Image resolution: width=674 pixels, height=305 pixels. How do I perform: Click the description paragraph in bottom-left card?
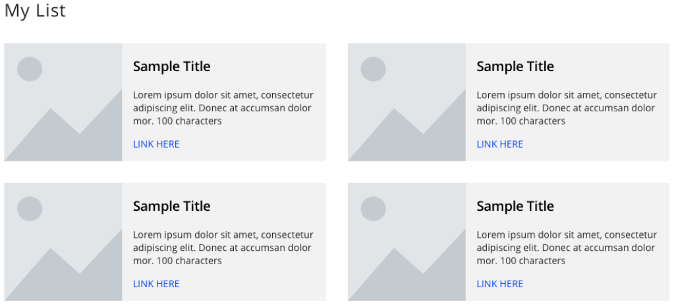(x=223, y=248)
